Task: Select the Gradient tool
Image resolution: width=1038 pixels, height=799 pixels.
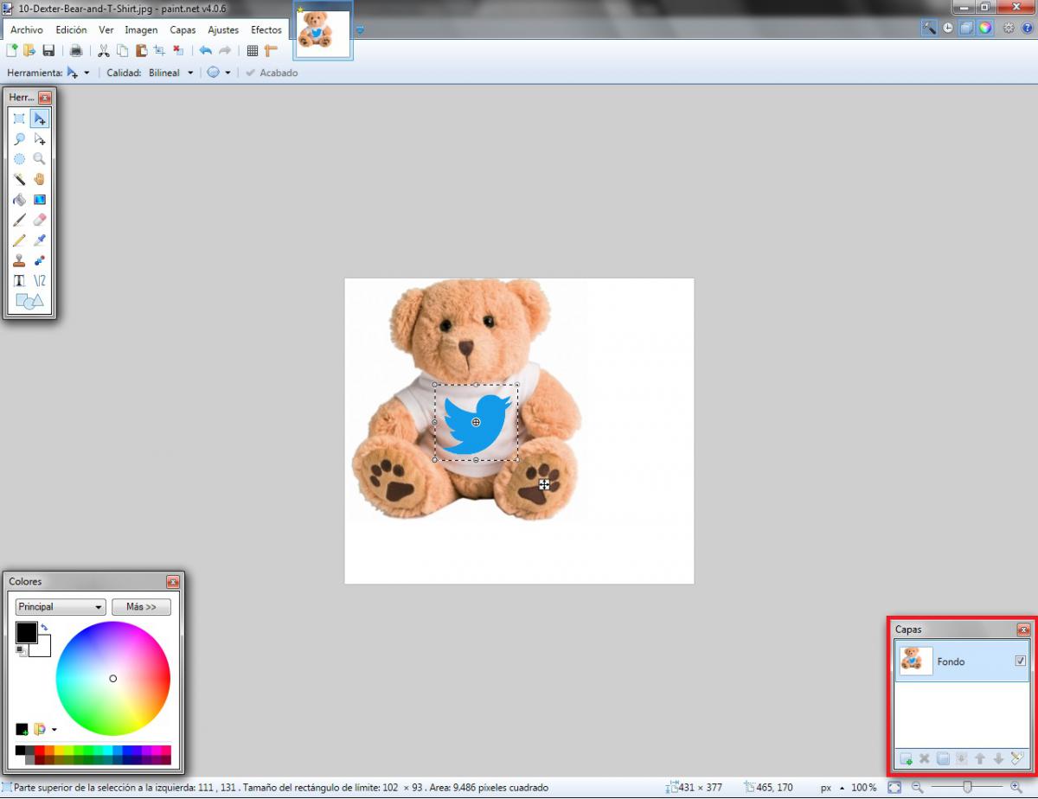Action: pyautogui.click(x=40, y=200)
